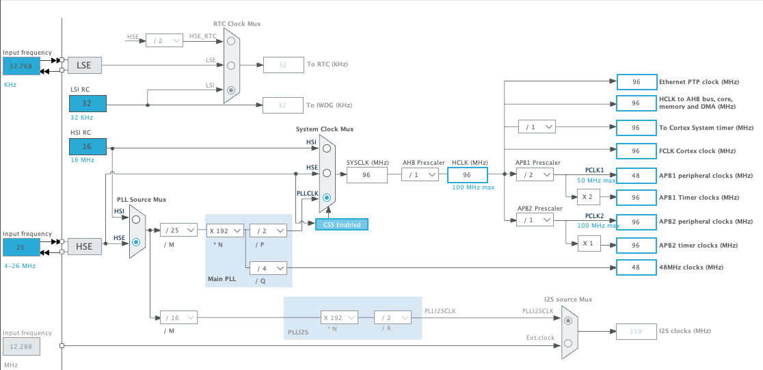Open the Main PLL X 192 N multiplier dropdown

(226, 230)
